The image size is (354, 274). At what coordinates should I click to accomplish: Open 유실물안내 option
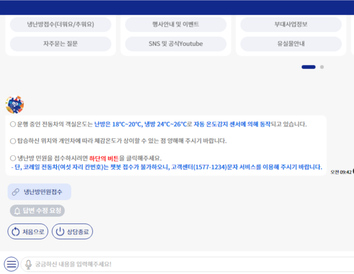tap(291, 44)
